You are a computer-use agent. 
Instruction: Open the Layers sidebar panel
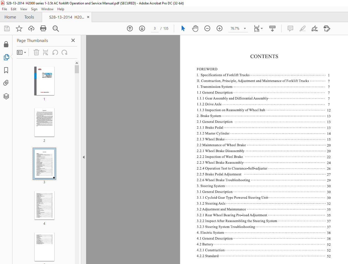pos(6,96)
